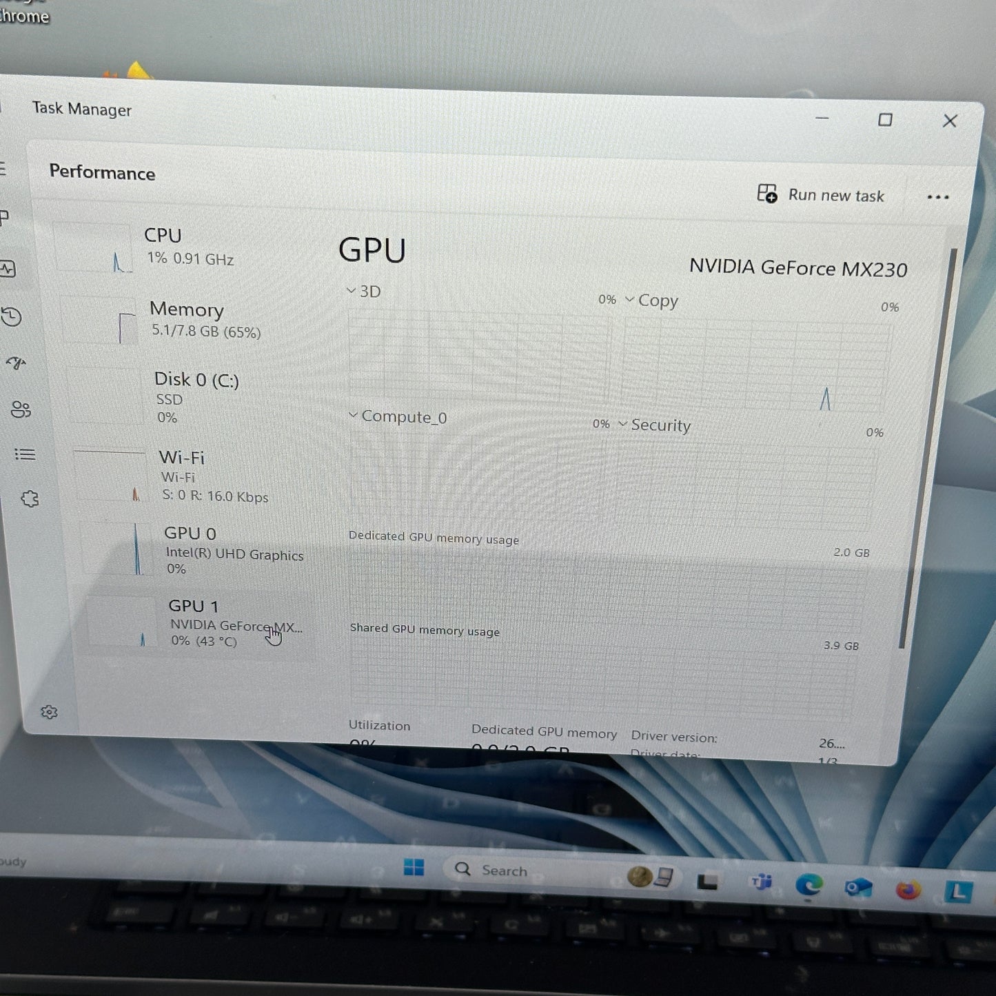The height and width of the screenshot is (996, 996).
Task: Click the 3.9 GB shared memory value
Action: (841, 646)
